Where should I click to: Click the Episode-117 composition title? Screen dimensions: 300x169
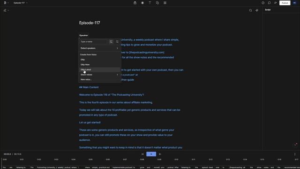(x=90, y=23)
